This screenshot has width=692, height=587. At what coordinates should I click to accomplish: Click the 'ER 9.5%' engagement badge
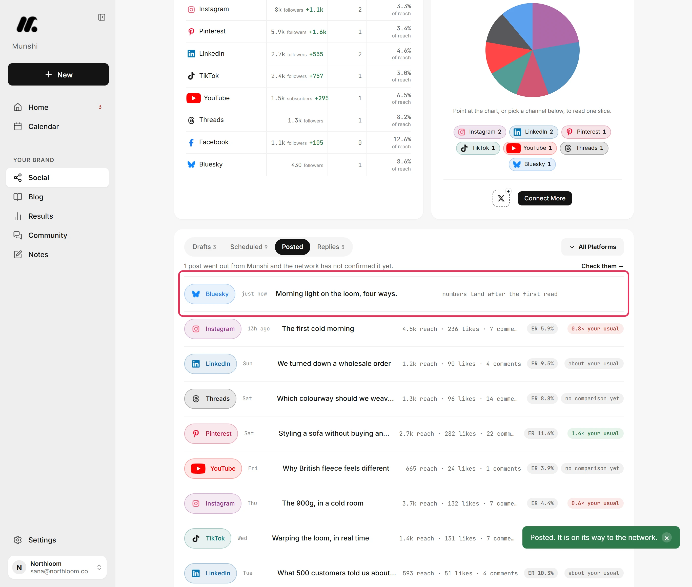pyautogui.click(x=542, y=364)
